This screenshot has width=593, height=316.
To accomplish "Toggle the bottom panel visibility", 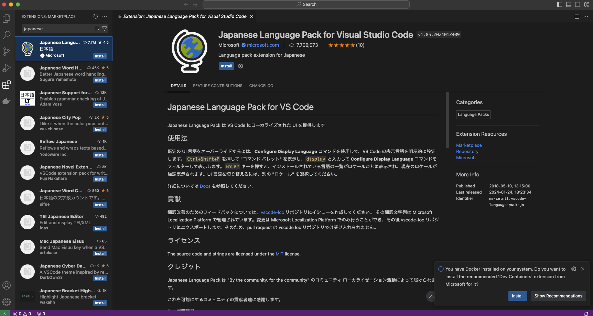I will pyautogui.click(x=568, y=4).
